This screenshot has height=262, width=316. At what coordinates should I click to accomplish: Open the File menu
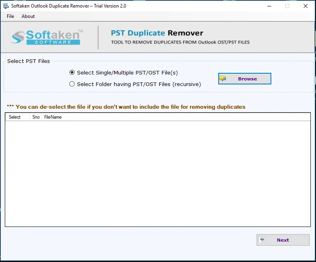pyautogui.click(x=10, y=16)
